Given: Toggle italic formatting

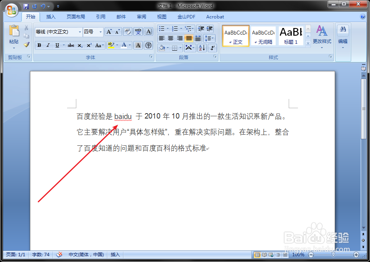Looking at the screenshot, I should 48,45.
